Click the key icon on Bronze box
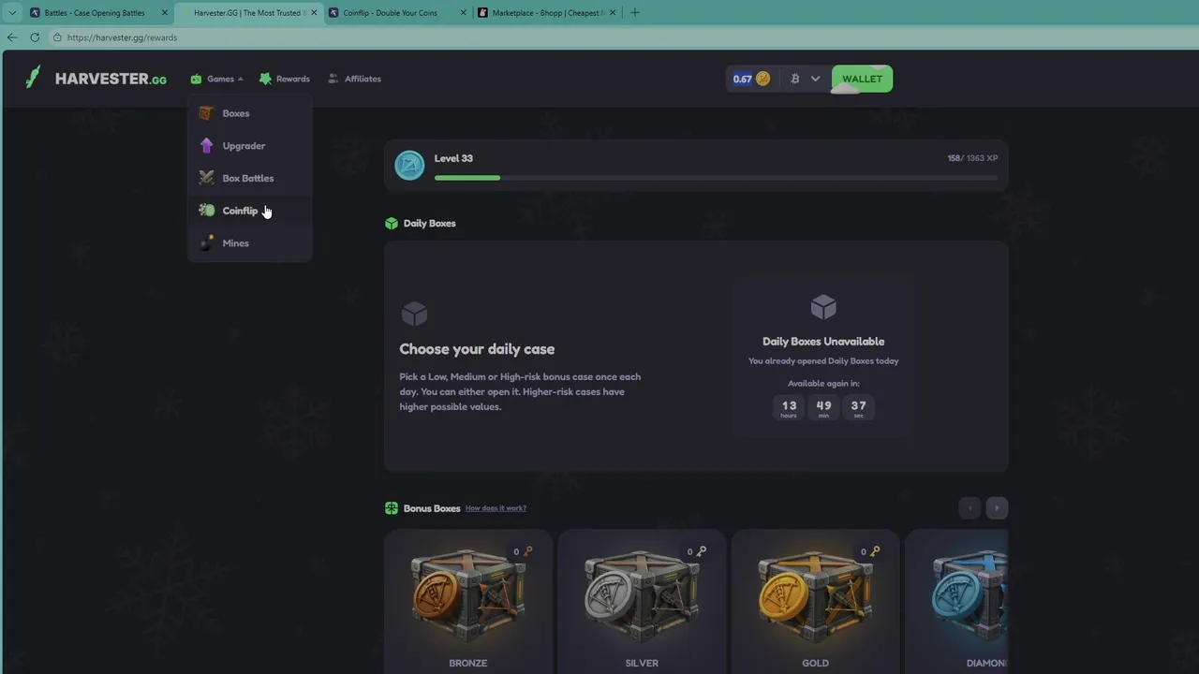 [527, 551]
